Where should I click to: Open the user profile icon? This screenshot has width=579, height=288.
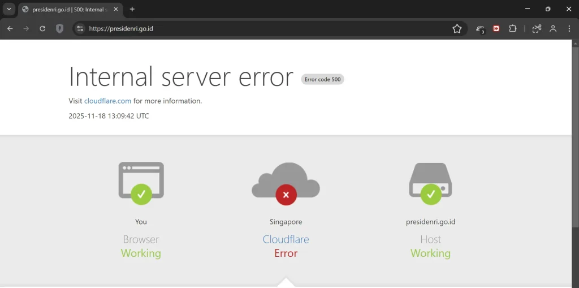point(553,28)
